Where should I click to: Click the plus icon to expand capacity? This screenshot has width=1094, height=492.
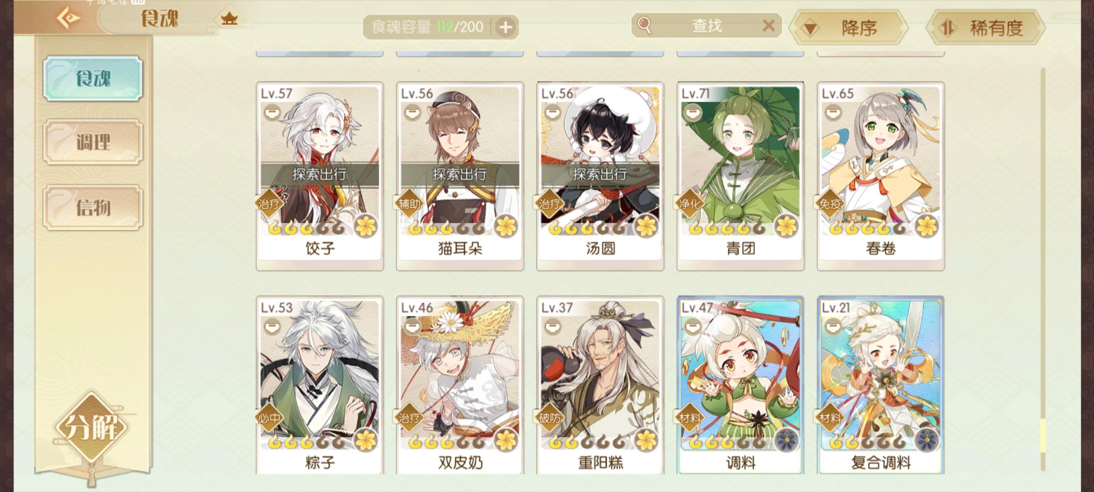pos(506,27)
